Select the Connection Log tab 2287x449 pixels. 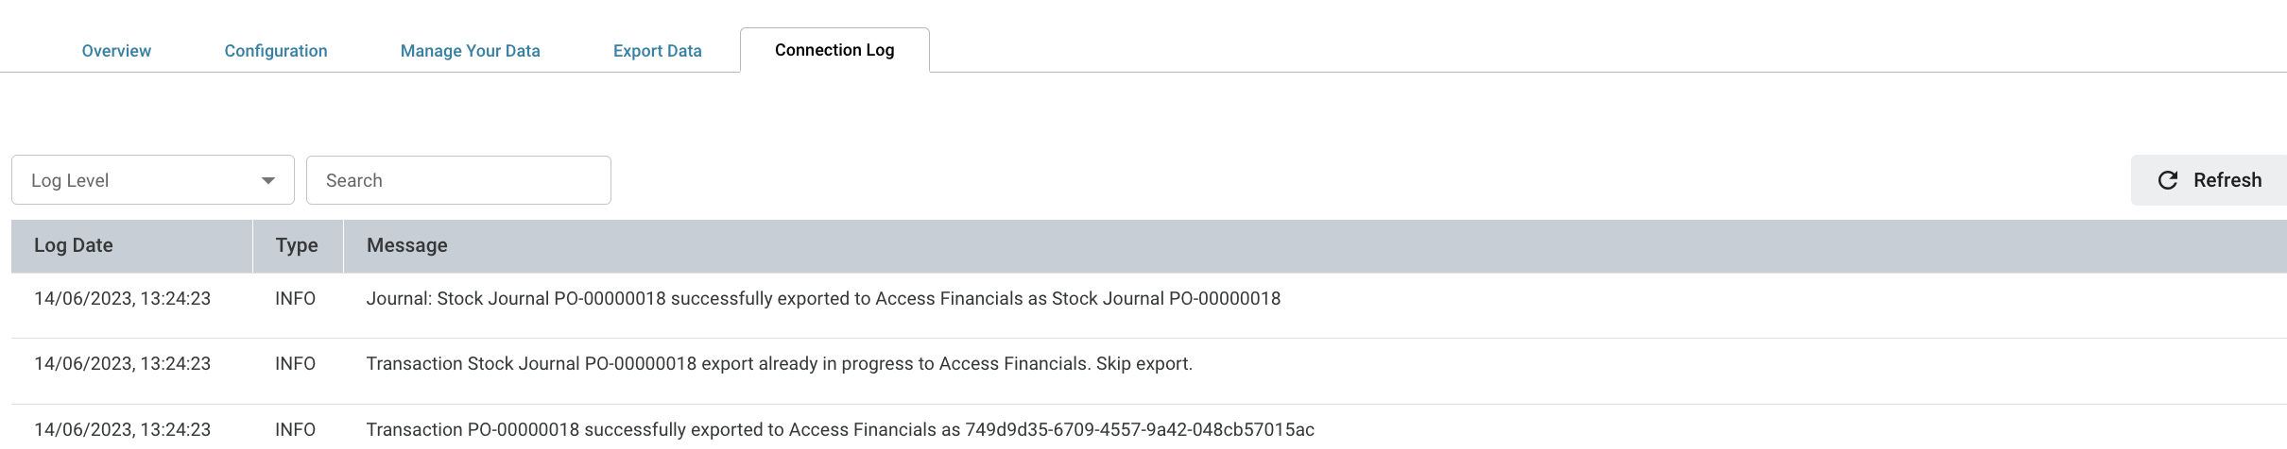pyautogui.click(x=834, y=50)
